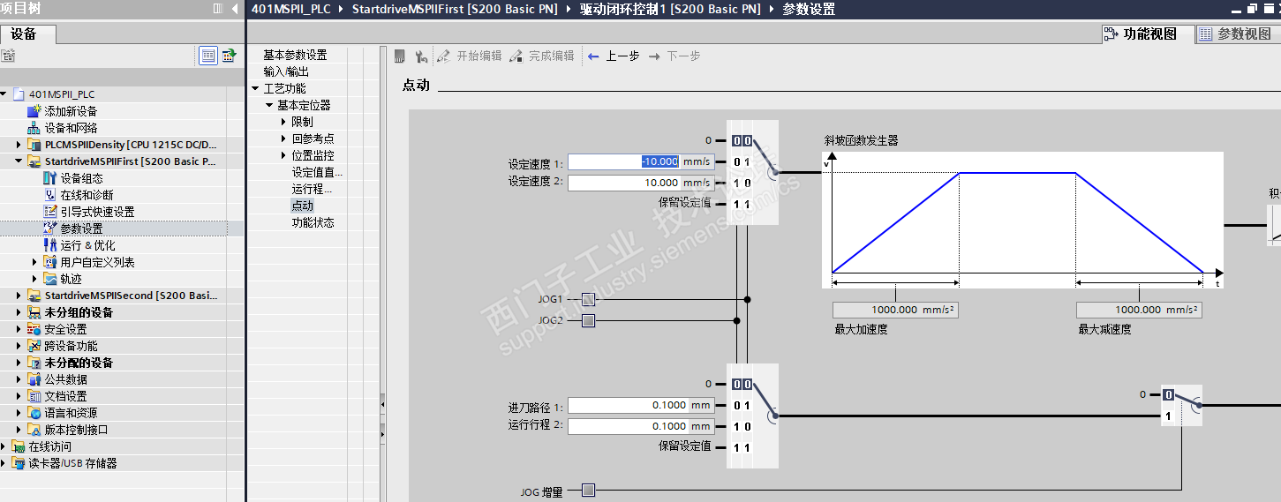Toggle the JOG 增量 signal connector box

pos(588,491)
